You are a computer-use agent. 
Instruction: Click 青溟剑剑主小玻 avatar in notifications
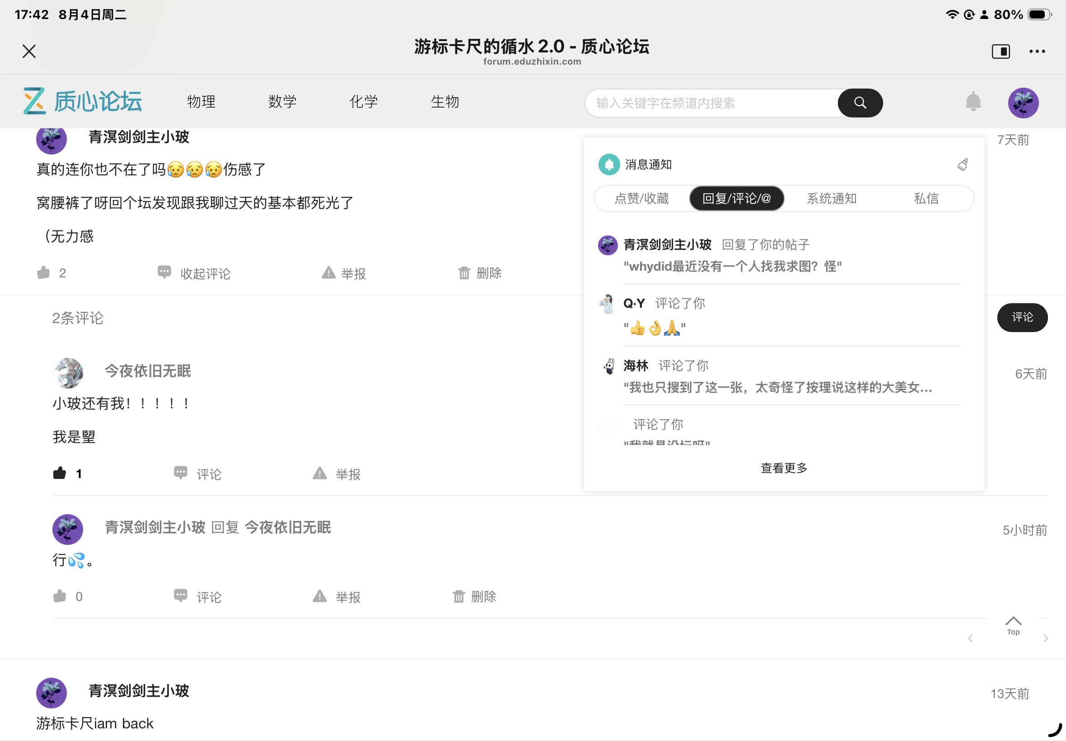coord(608,245)
